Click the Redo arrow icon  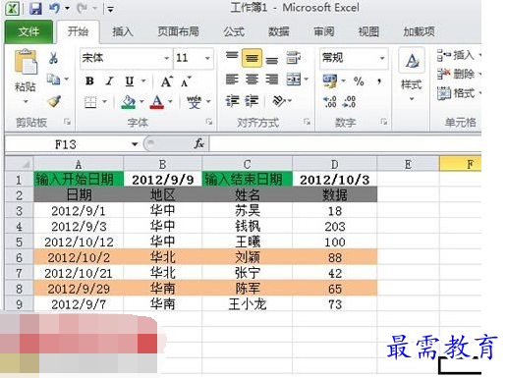coord(82,8)
